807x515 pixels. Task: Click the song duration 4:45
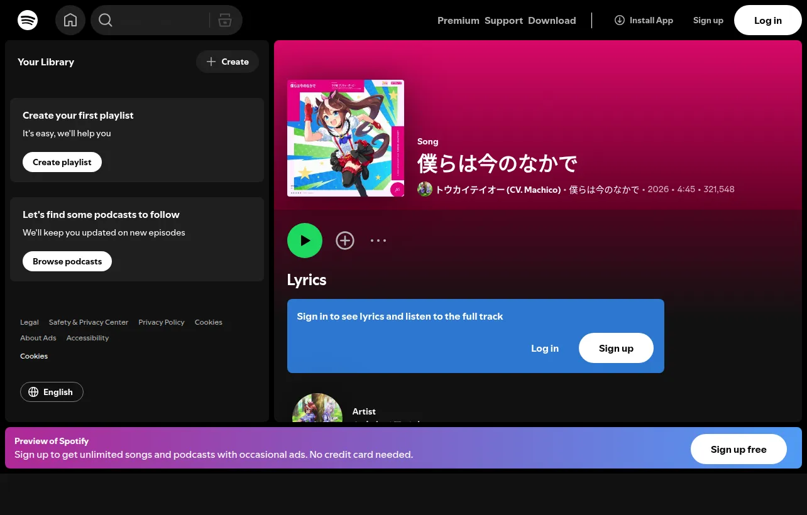686,189
